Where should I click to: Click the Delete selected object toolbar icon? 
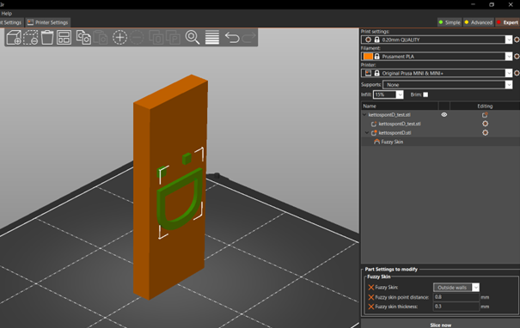(30, 37)
